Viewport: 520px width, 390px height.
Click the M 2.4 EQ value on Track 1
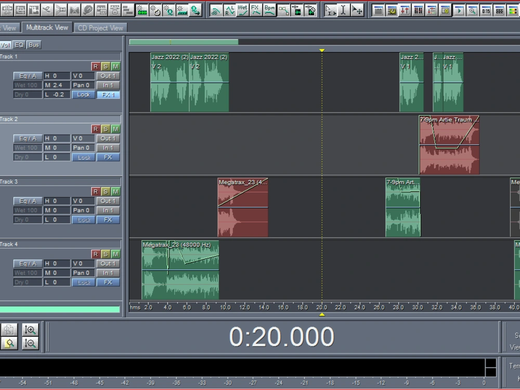pos(57,85)
